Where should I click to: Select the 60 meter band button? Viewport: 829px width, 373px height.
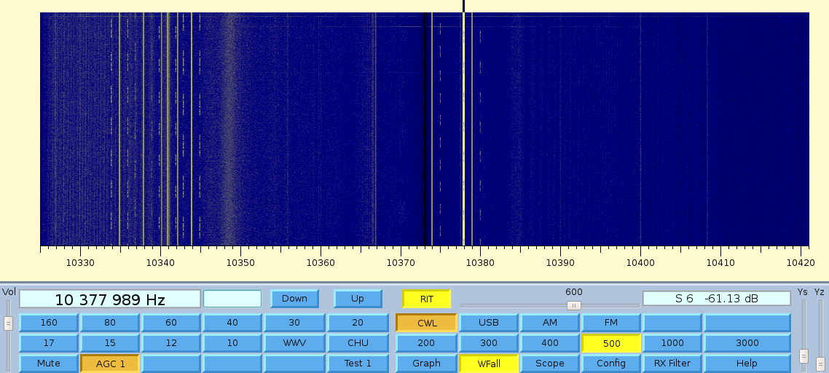pos(170,323)
